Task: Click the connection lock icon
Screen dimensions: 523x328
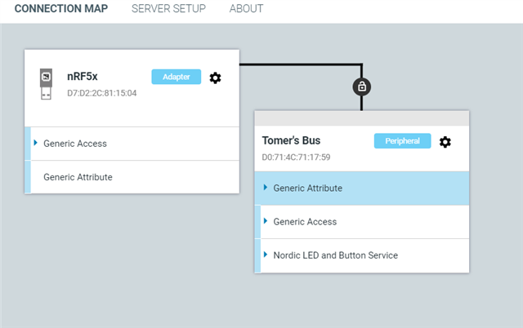Action: [360, 86]
